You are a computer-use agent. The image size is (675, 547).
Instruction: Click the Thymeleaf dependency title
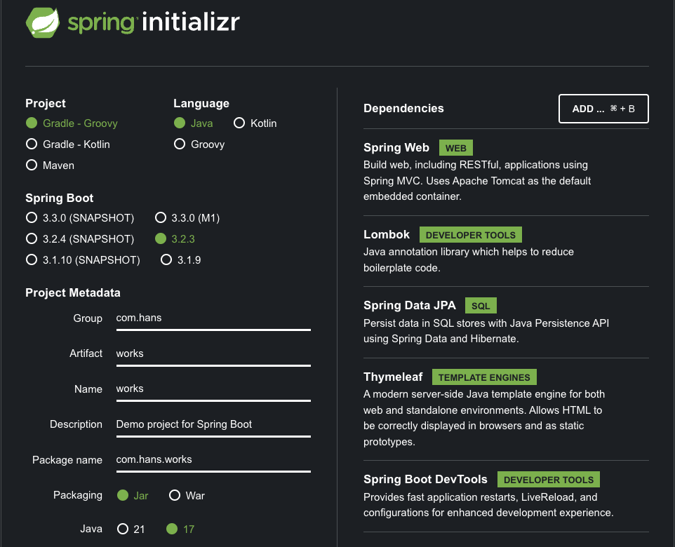click(x=393, y=377)
